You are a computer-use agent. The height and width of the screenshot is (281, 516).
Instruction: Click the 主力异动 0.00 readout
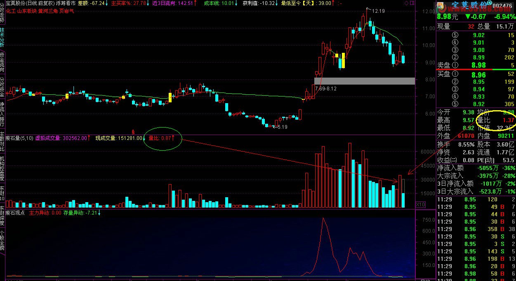tap(45, 213)
